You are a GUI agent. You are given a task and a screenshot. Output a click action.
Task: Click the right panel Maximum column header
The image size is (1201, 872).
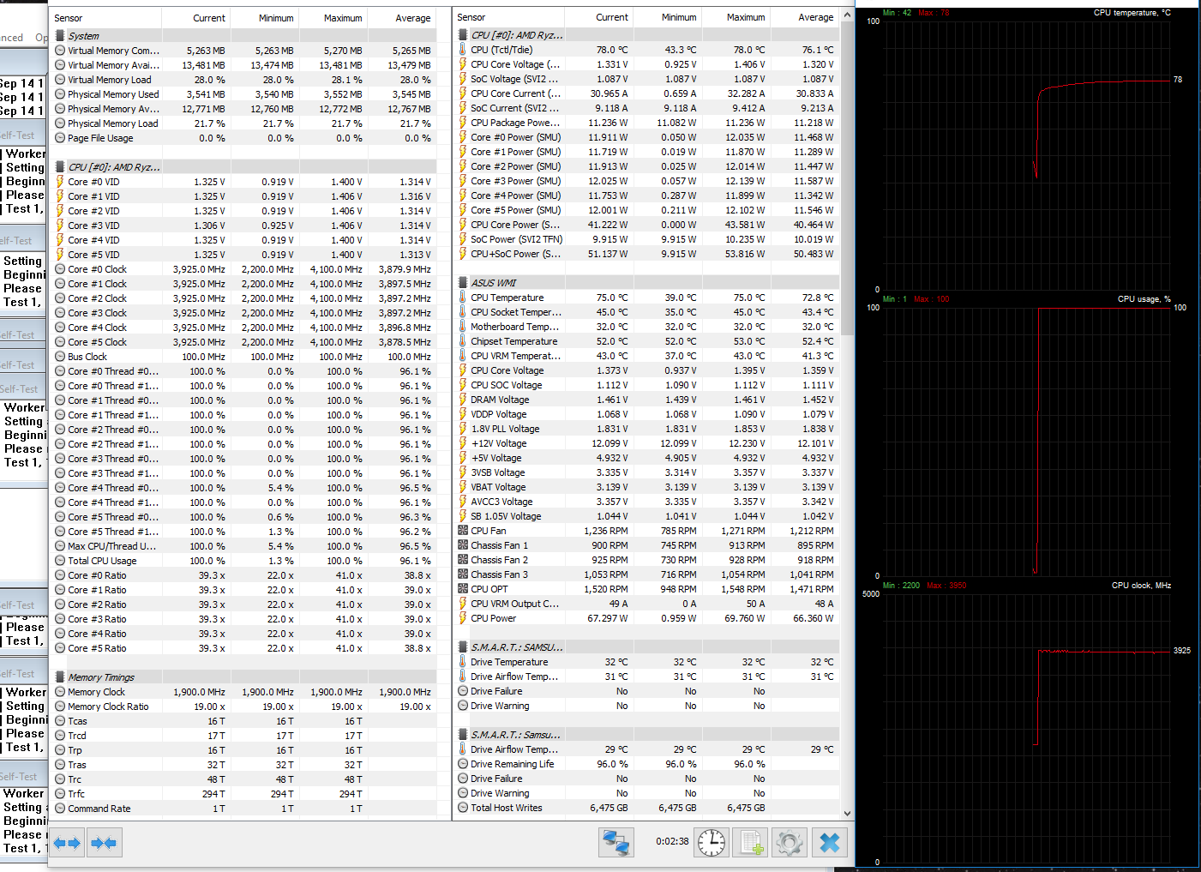click(736, 17)
